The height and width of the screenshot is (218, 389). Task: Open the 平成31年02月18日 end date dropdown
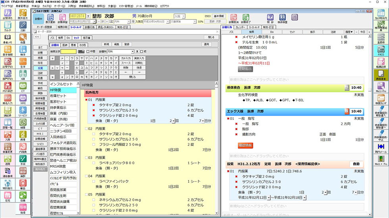coord(305,198)
